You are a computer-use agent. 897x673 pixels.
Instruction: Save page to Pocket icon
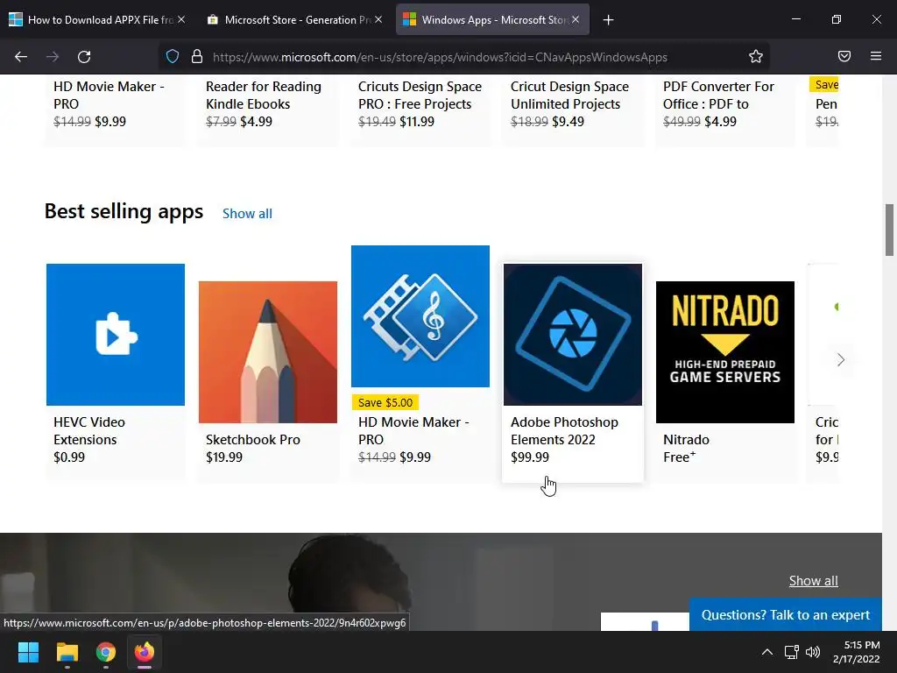pyautogui.click(x=844, y=56)
